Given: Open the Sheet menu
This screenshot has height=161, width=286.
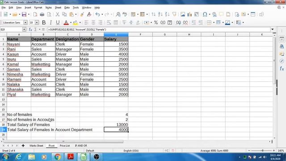Looking at the screenshot, I should (58, 8).
